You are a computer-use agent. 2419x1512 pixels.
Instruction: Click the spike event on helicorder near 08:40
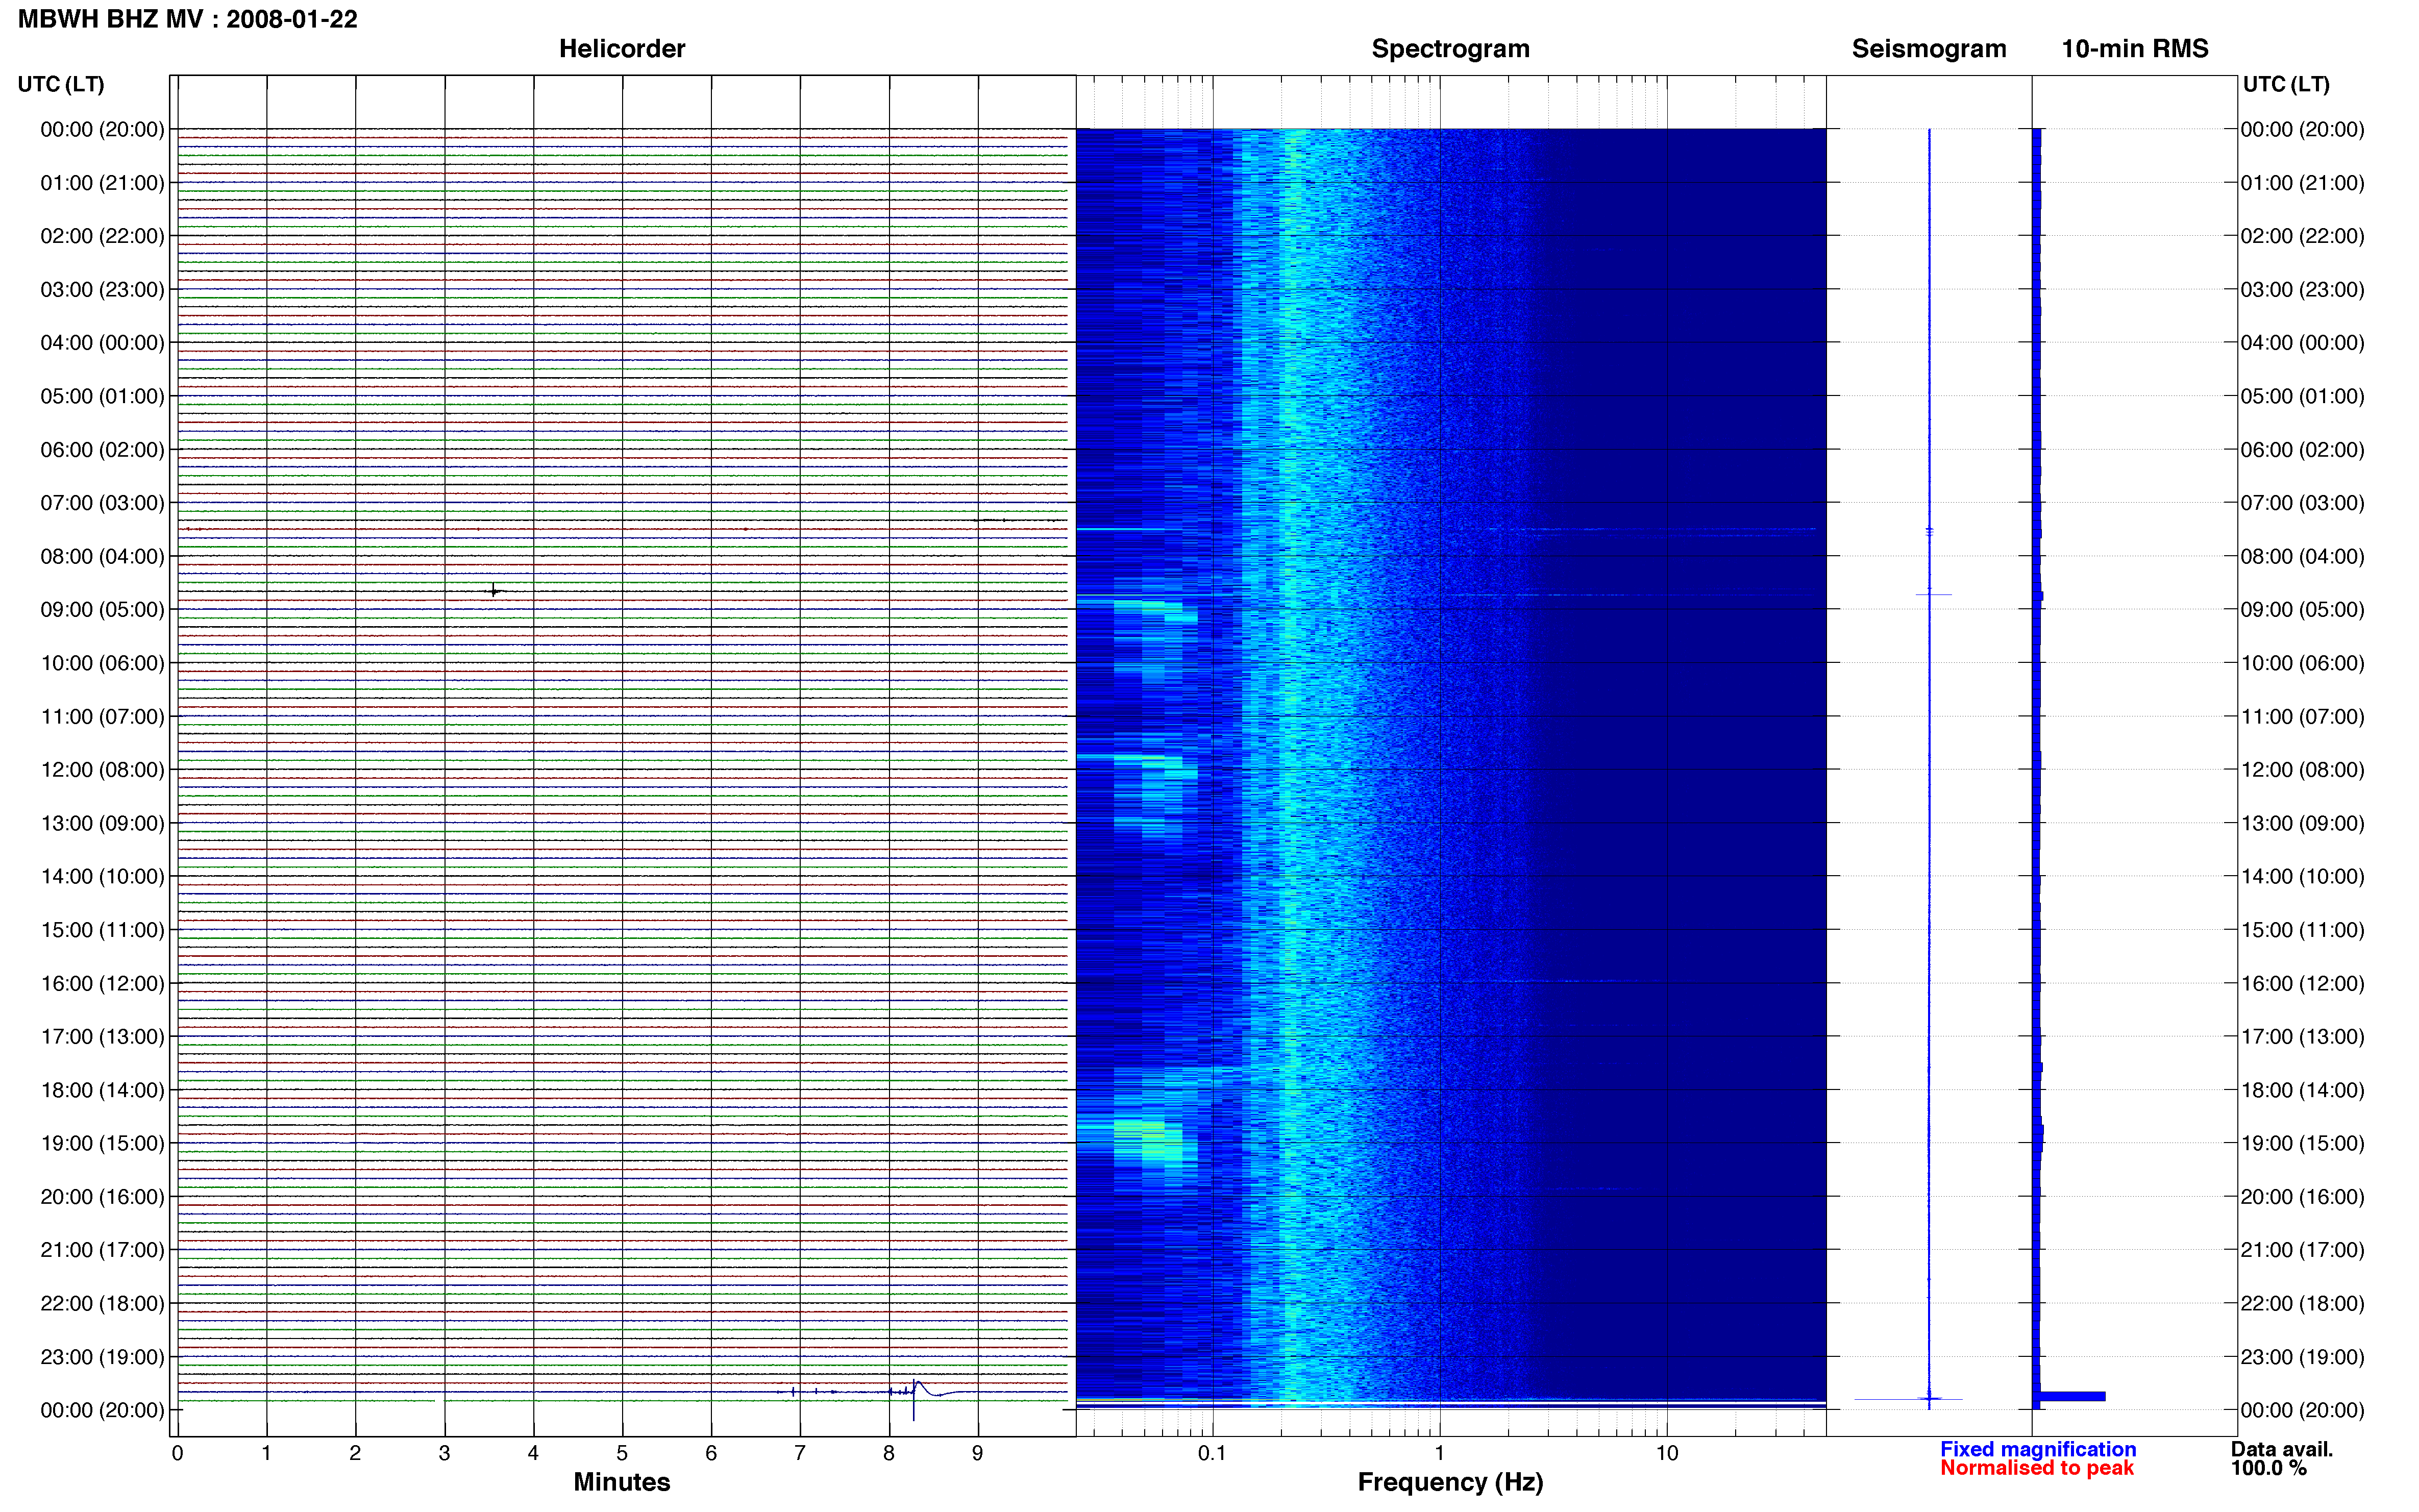click(x=494, y=591)
